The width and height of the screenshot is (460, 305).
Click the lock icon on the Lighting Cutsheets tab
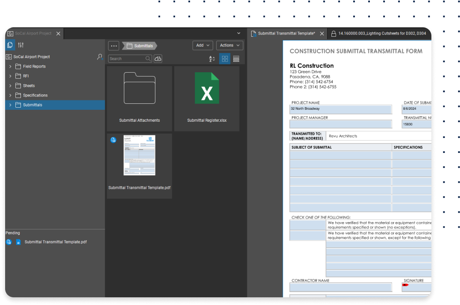[x=334, y=34]
